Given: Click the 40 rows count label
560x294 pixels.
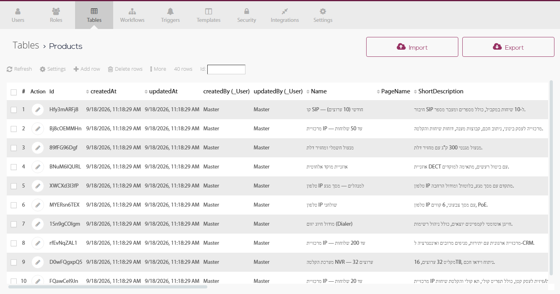Looking at the screenshot, I should 183,69.
